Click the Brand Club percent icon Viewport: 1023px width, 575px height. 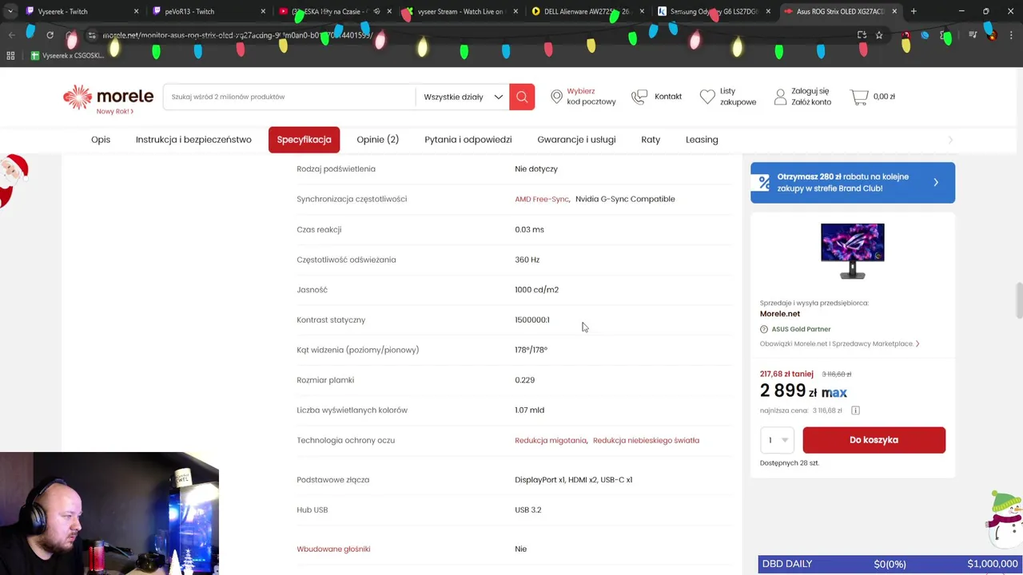(x=764, y=182)
